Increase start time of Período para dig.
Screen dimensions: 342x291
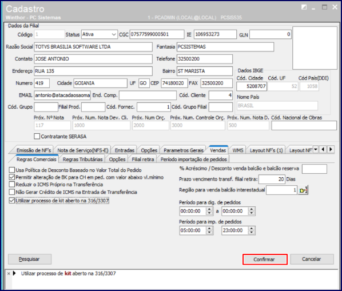click(209, 209)
